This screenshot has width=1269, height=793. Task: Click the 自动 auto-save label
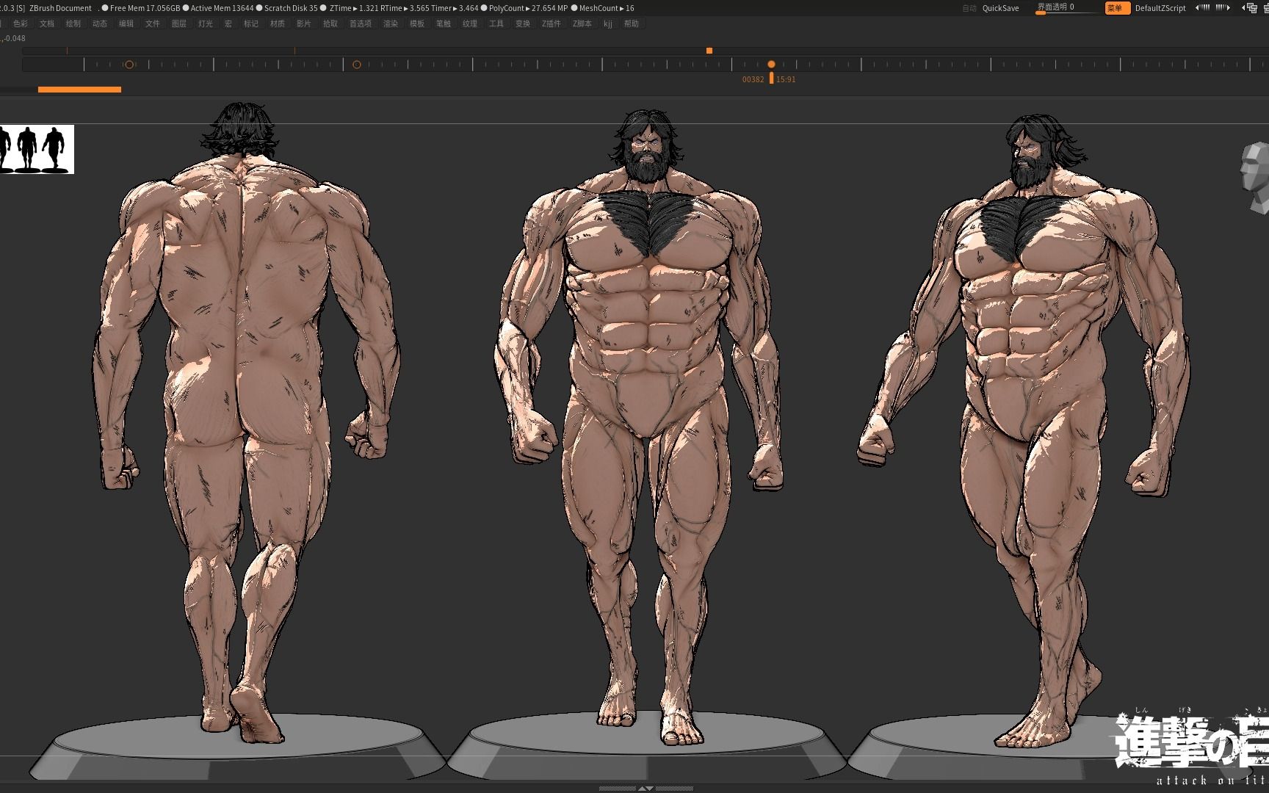pos(969,8)
